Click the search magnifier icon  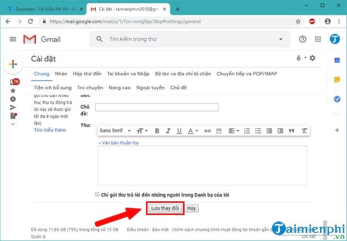click(x=99, y=39)
